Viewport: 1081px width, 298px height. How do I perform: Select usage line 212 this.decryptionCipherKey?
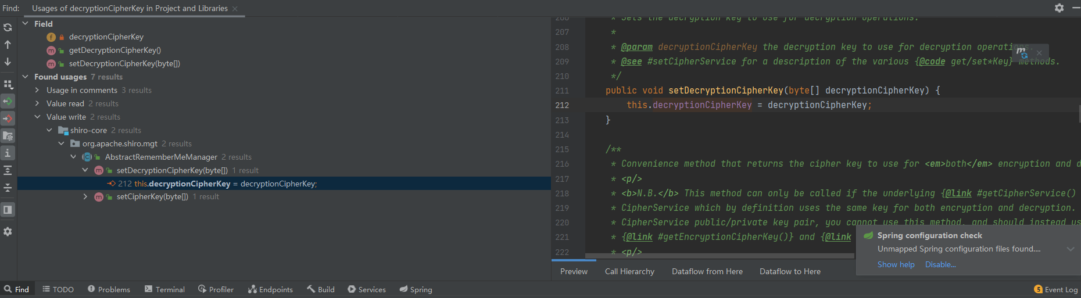click(x=225, y=184)
